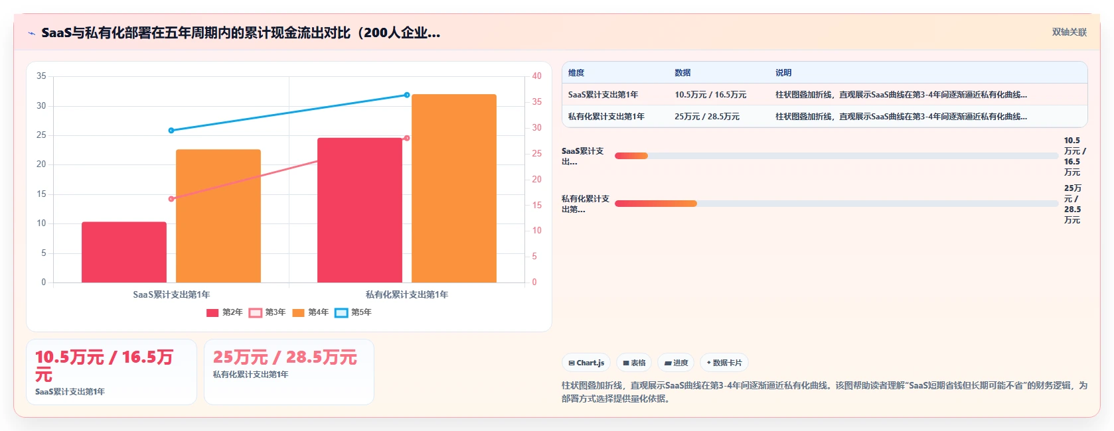Click the orange 私有化累计支出第1年 bar
The height and width of the screenshot is (431, 1114).
tap(454, 188)
